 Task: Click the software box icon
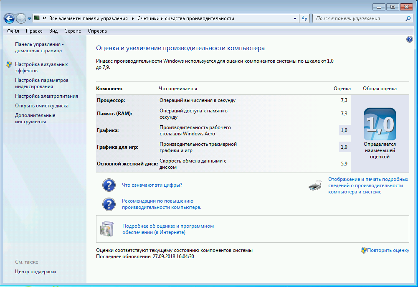tap(107, 229)
